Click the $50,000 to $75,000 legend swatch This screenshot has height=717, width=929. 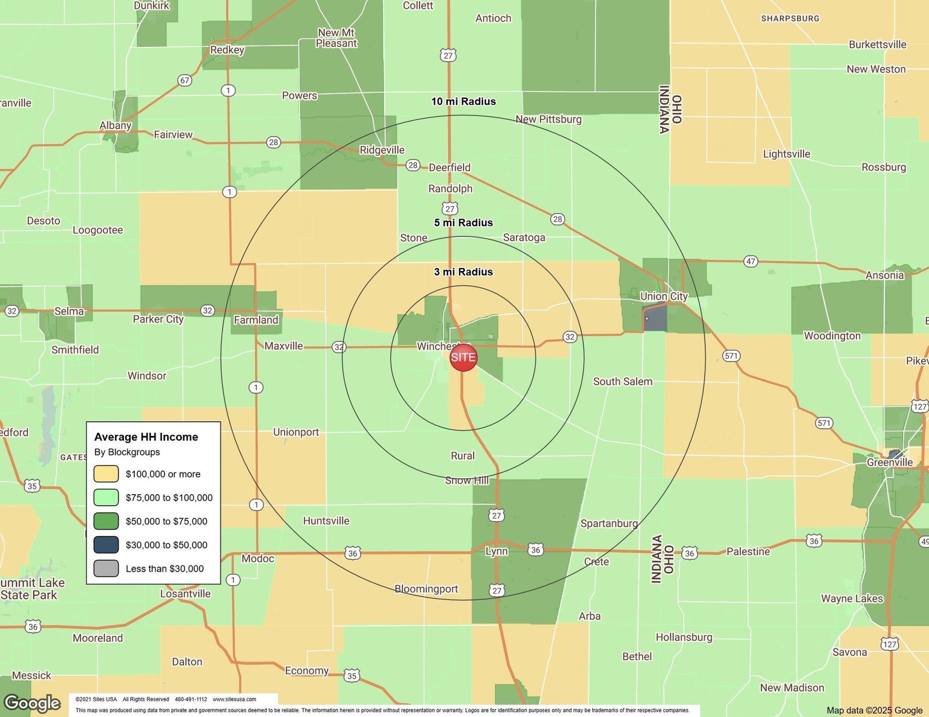106,521
